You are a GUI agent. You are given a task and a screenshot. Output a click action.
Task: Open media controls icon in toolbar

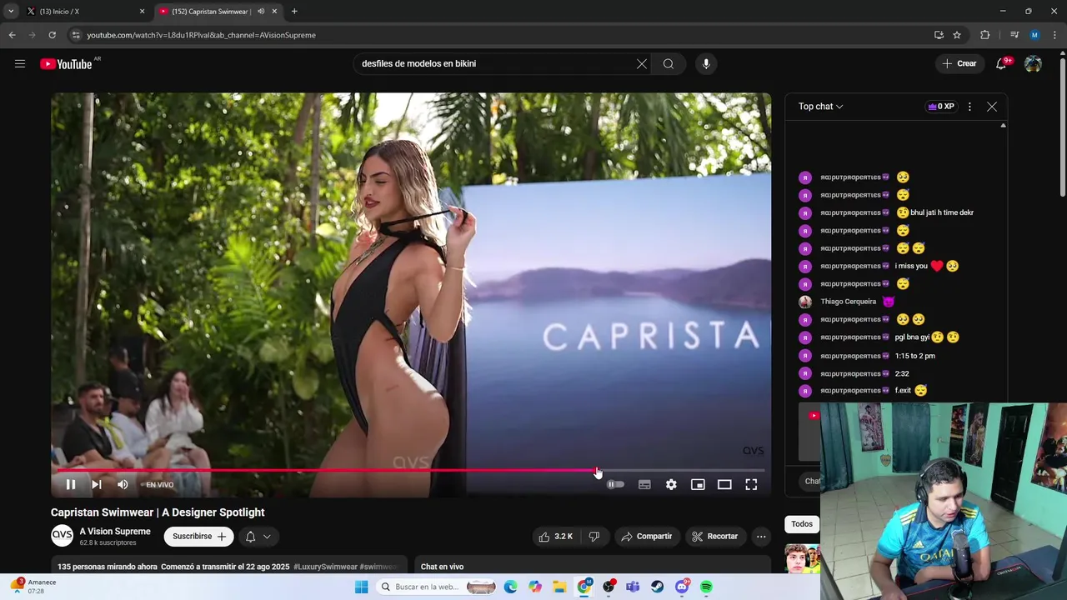click(1014, 35)
